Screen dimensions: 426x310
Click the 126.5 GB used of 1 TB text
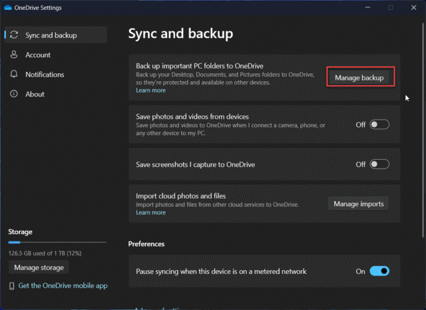[x=45, y=253]
